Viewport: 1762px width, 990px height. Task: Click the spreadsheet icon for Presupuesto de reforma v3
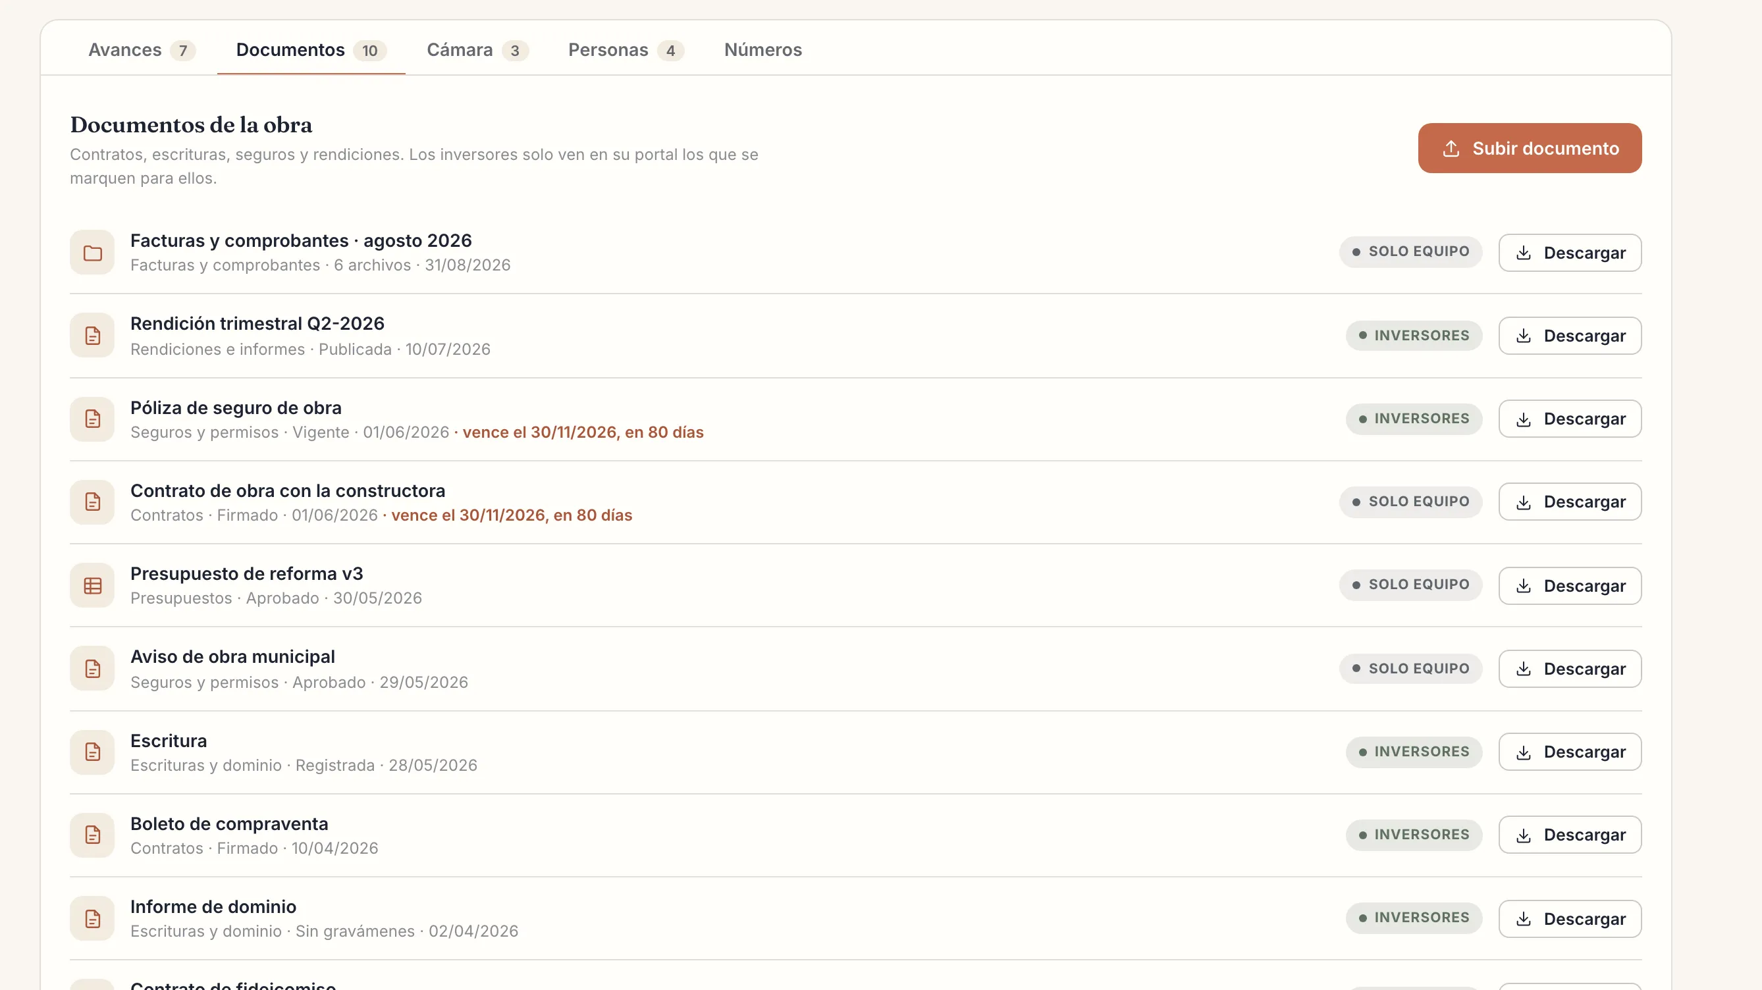point(92,585)
